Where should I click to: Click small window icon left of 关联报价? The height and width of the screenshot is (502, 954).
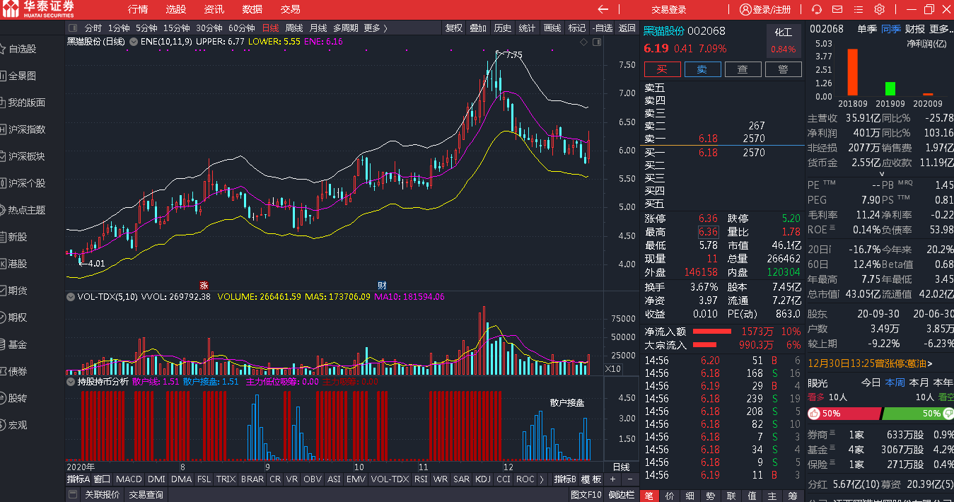click(74, 494)
